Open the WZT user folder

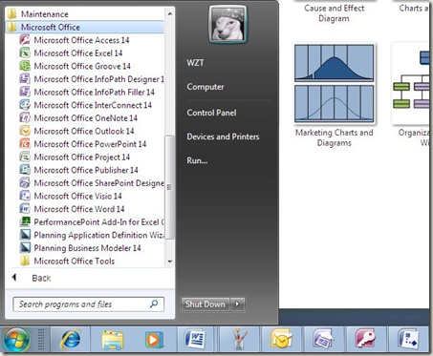(195, 63)
